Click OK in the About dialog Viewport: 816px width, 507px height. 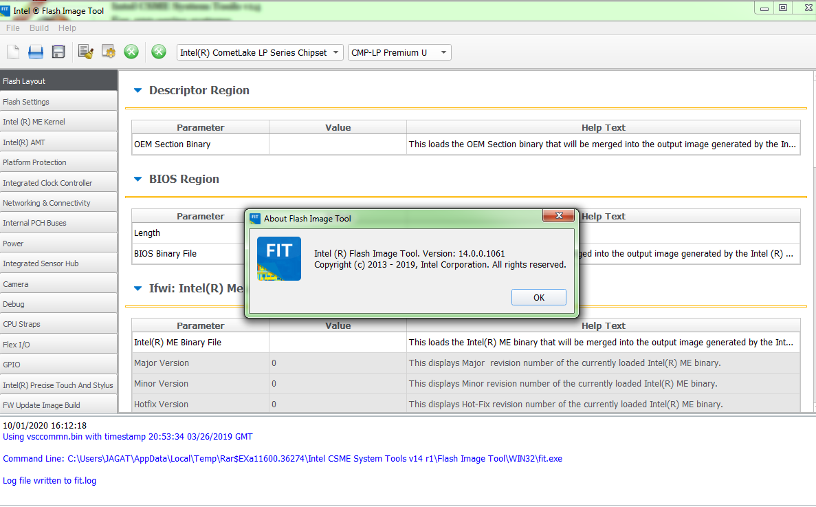click(x=539, y=297)
